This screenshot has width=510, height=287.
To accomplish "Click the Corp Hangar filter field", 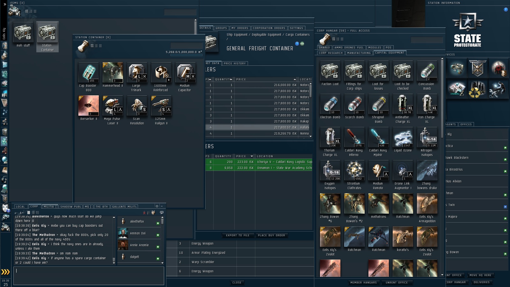I will click(x=427, y=40).
